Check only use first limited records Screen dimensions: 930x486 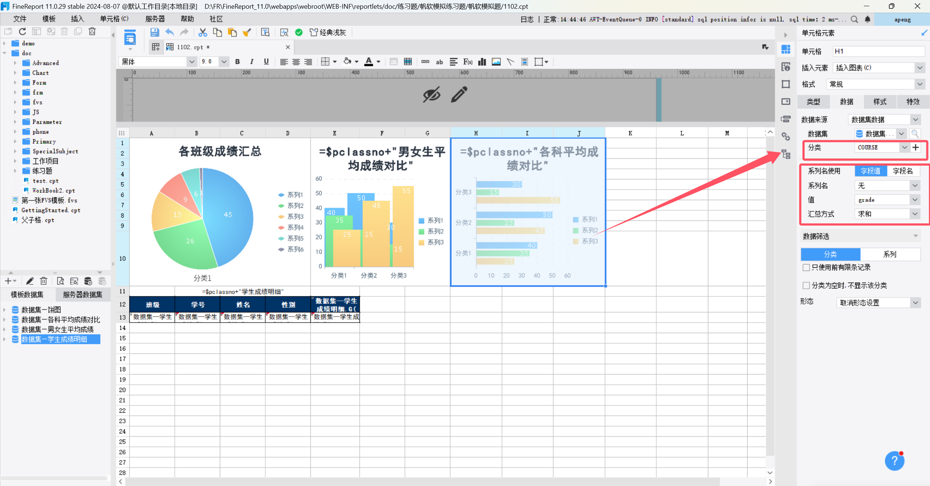click(806, 268)
